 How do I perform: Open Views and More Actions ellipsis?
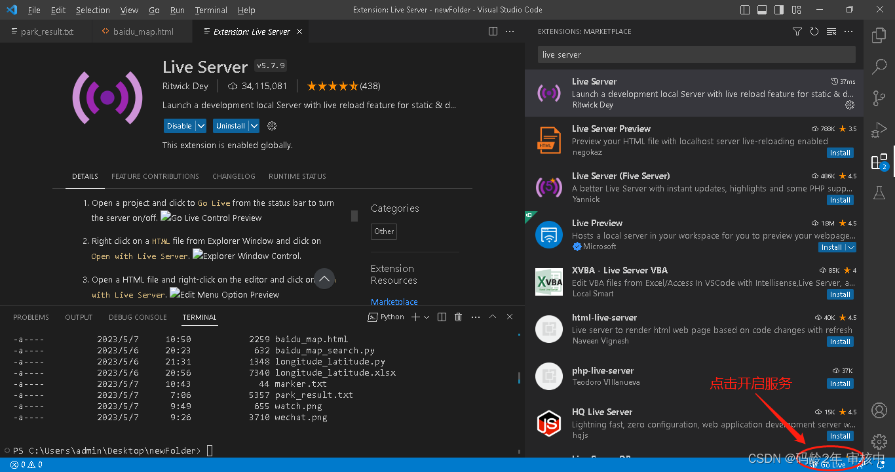point(848,31)
